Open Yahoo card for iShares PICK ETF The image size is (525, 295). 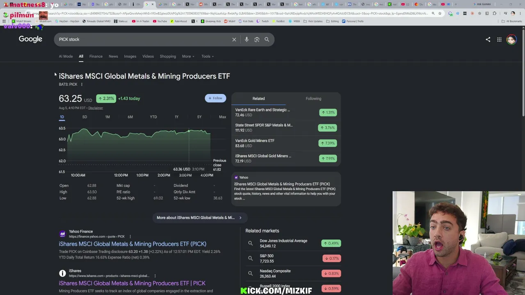[x=286, y=189]
